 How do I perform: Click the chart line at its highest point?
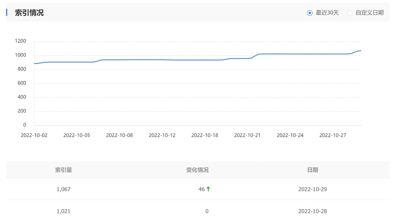[x=360, y=50]
